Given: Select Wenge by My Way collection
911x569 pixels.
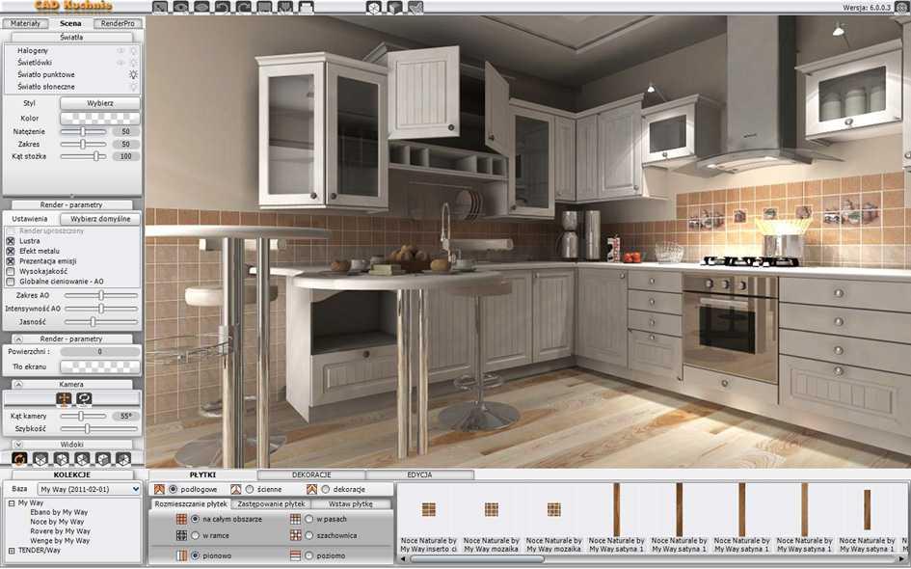Looking at the screenshot, I should pyautogui.click(x=60, y=541).
